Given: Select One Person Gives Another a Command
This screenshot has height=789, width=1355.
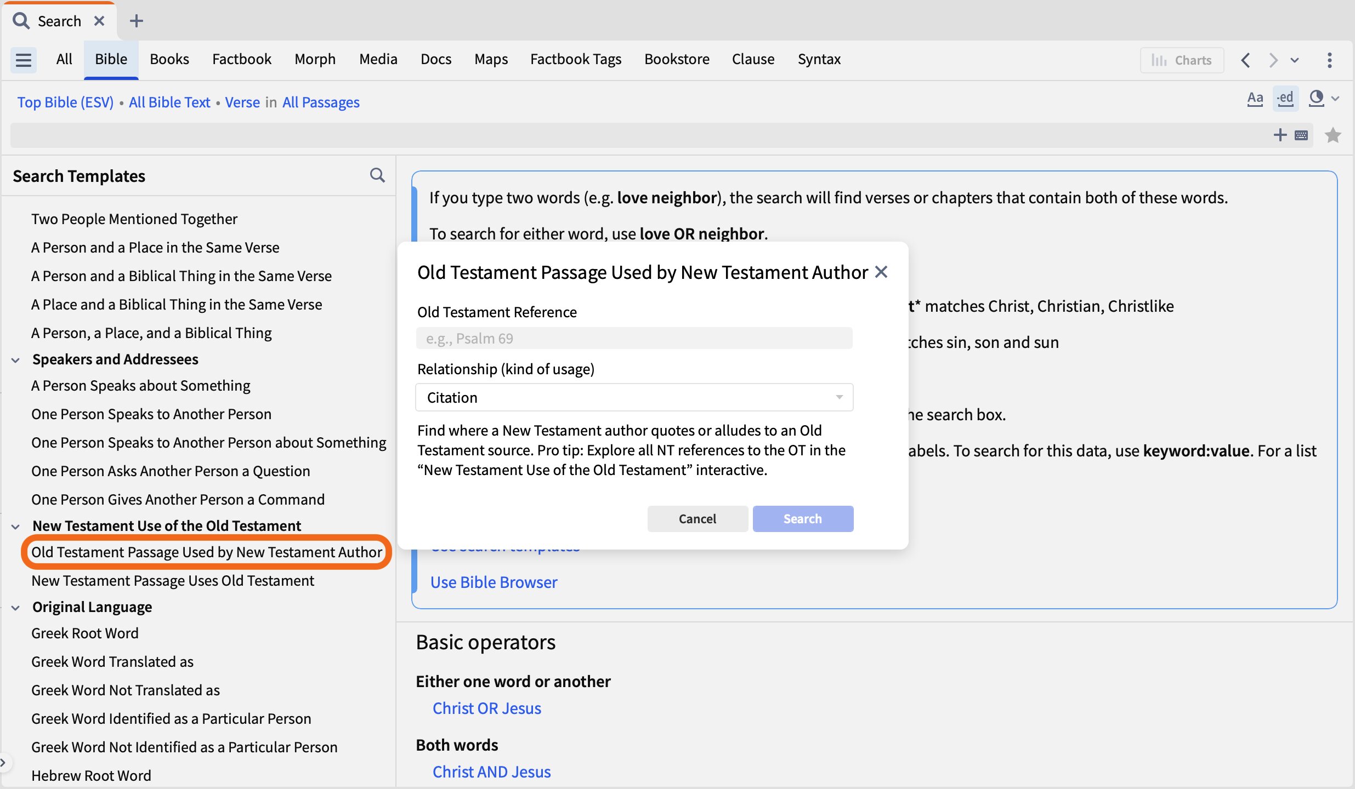Looking at the screenshot, I should coord(178,500).
